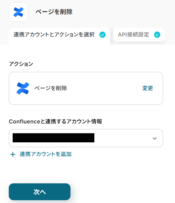Click the 次へ button

click(x=40, y=192)
